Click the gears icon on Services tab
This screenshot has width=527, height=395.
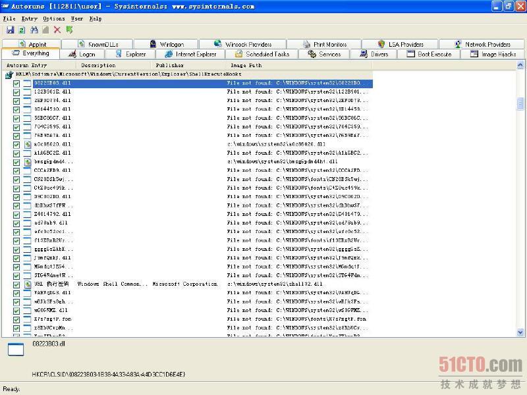(312, 54)
